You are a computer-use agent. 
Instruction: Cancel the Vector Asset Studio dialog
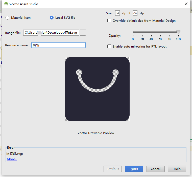point(156,169)
